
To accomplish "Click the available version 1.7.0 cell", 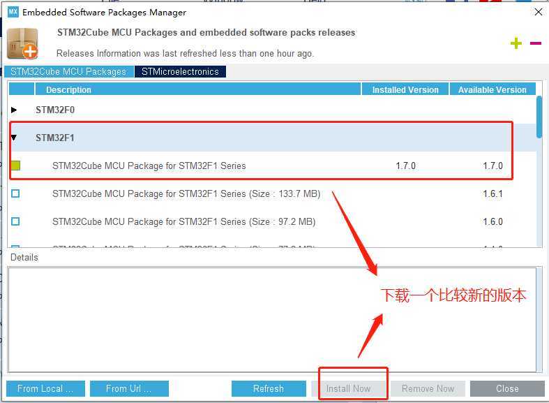I will pos(492,166).
